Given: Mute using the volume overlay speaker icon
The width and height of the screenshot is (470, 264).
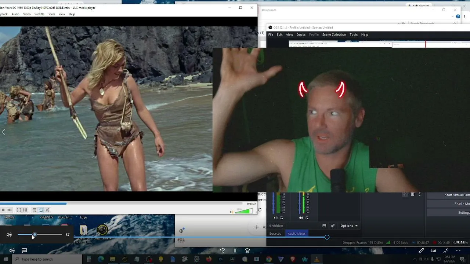Looking at the screenshot, I should click(9, 235).
